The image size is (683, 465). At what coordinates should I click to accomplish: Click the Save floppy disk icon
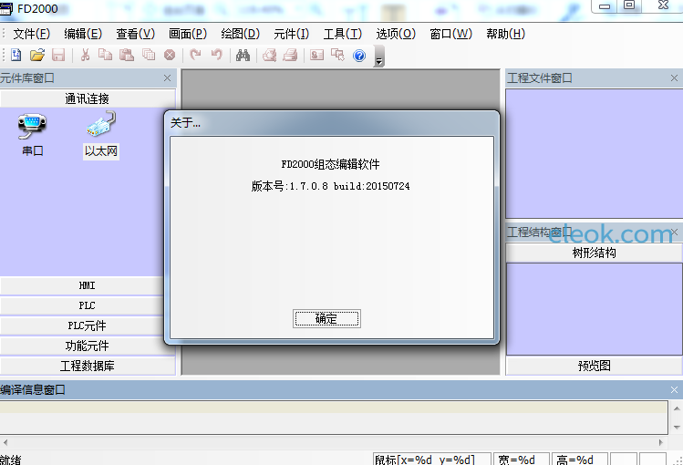tap(57, 56)
